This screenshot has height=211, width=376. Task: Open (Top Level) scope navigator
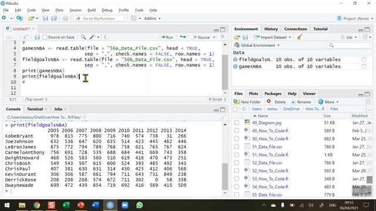[36, 99]
